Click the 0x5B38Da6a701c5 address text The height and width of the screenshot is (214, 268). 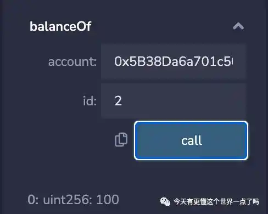pyautogui.click(x=174, y=61)
